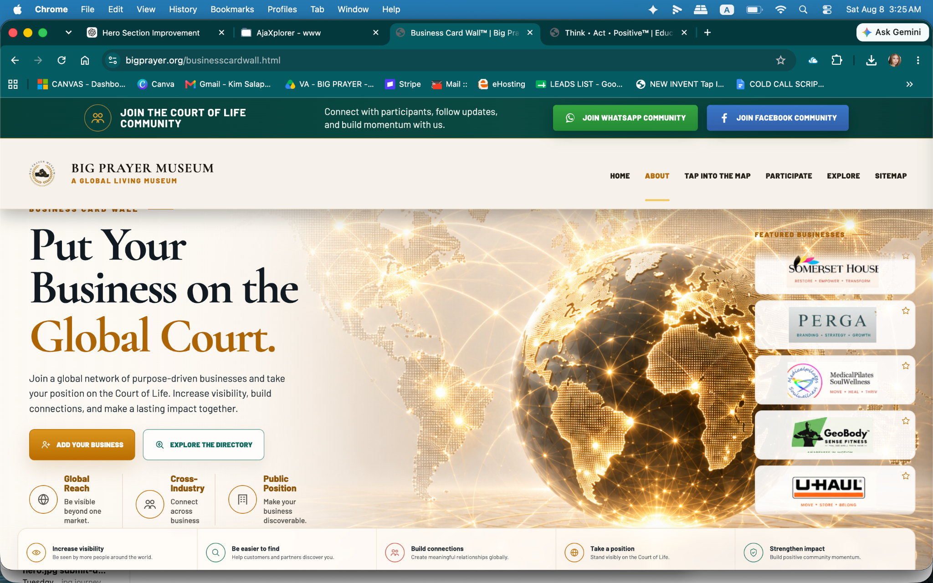Open the browser home page
Screen dimensions: 933x583
tap(85, 60)
